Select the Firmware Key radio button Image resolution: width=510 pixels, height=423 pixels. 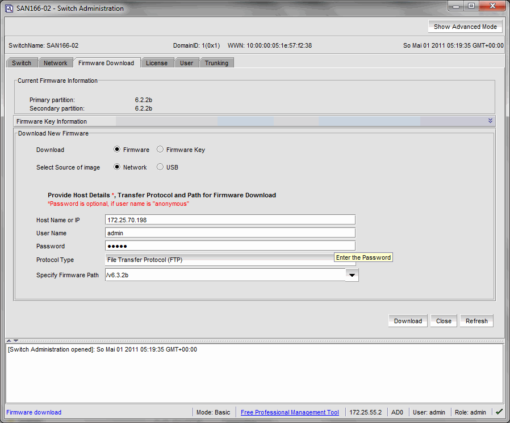pos(160,150)
